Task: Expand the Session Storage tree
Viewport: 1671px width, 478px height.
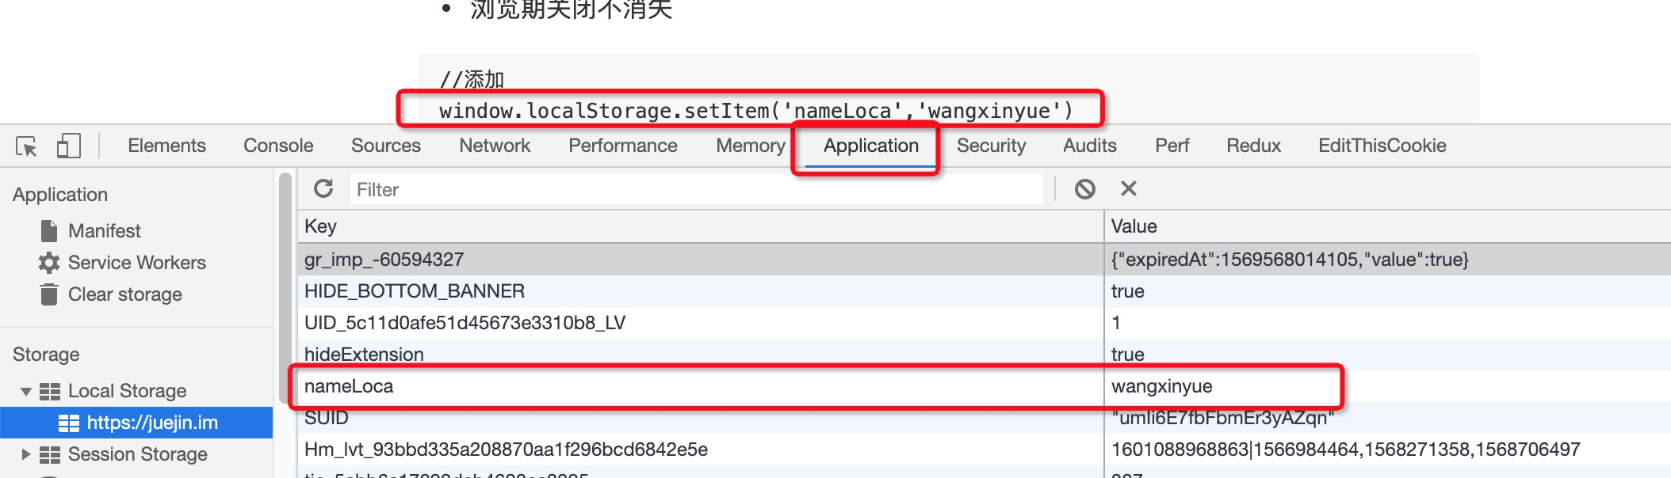Action: [x=26, y=454]
